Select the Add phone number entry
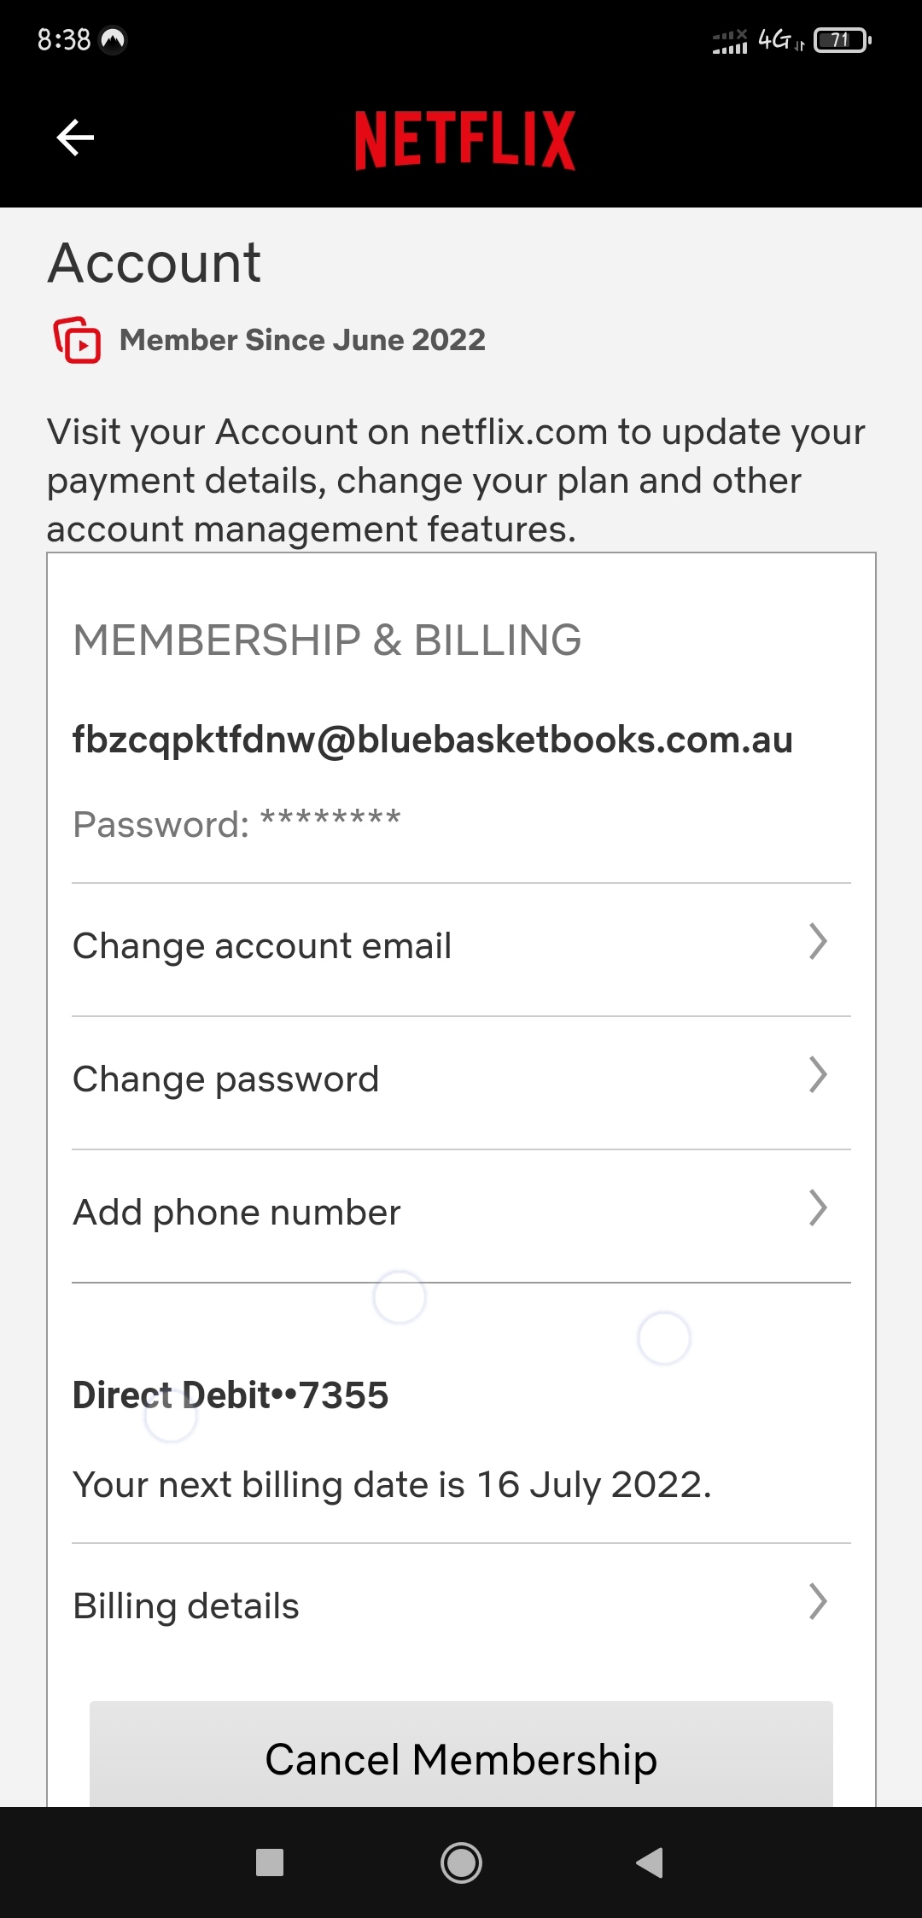The image size is (922, 1918). click(236, 1213)
